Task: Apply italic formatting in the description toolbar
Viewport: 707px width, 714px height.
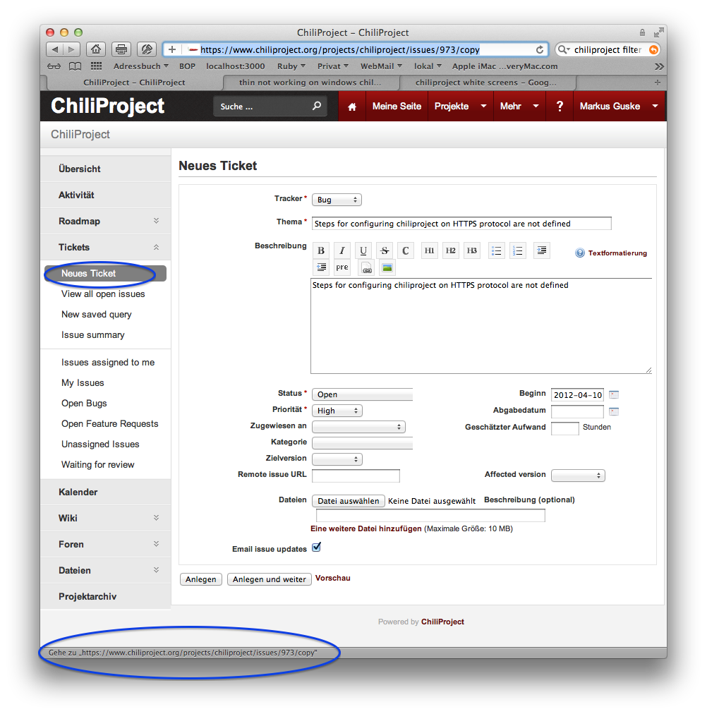Action: click(x=342, y=250)
